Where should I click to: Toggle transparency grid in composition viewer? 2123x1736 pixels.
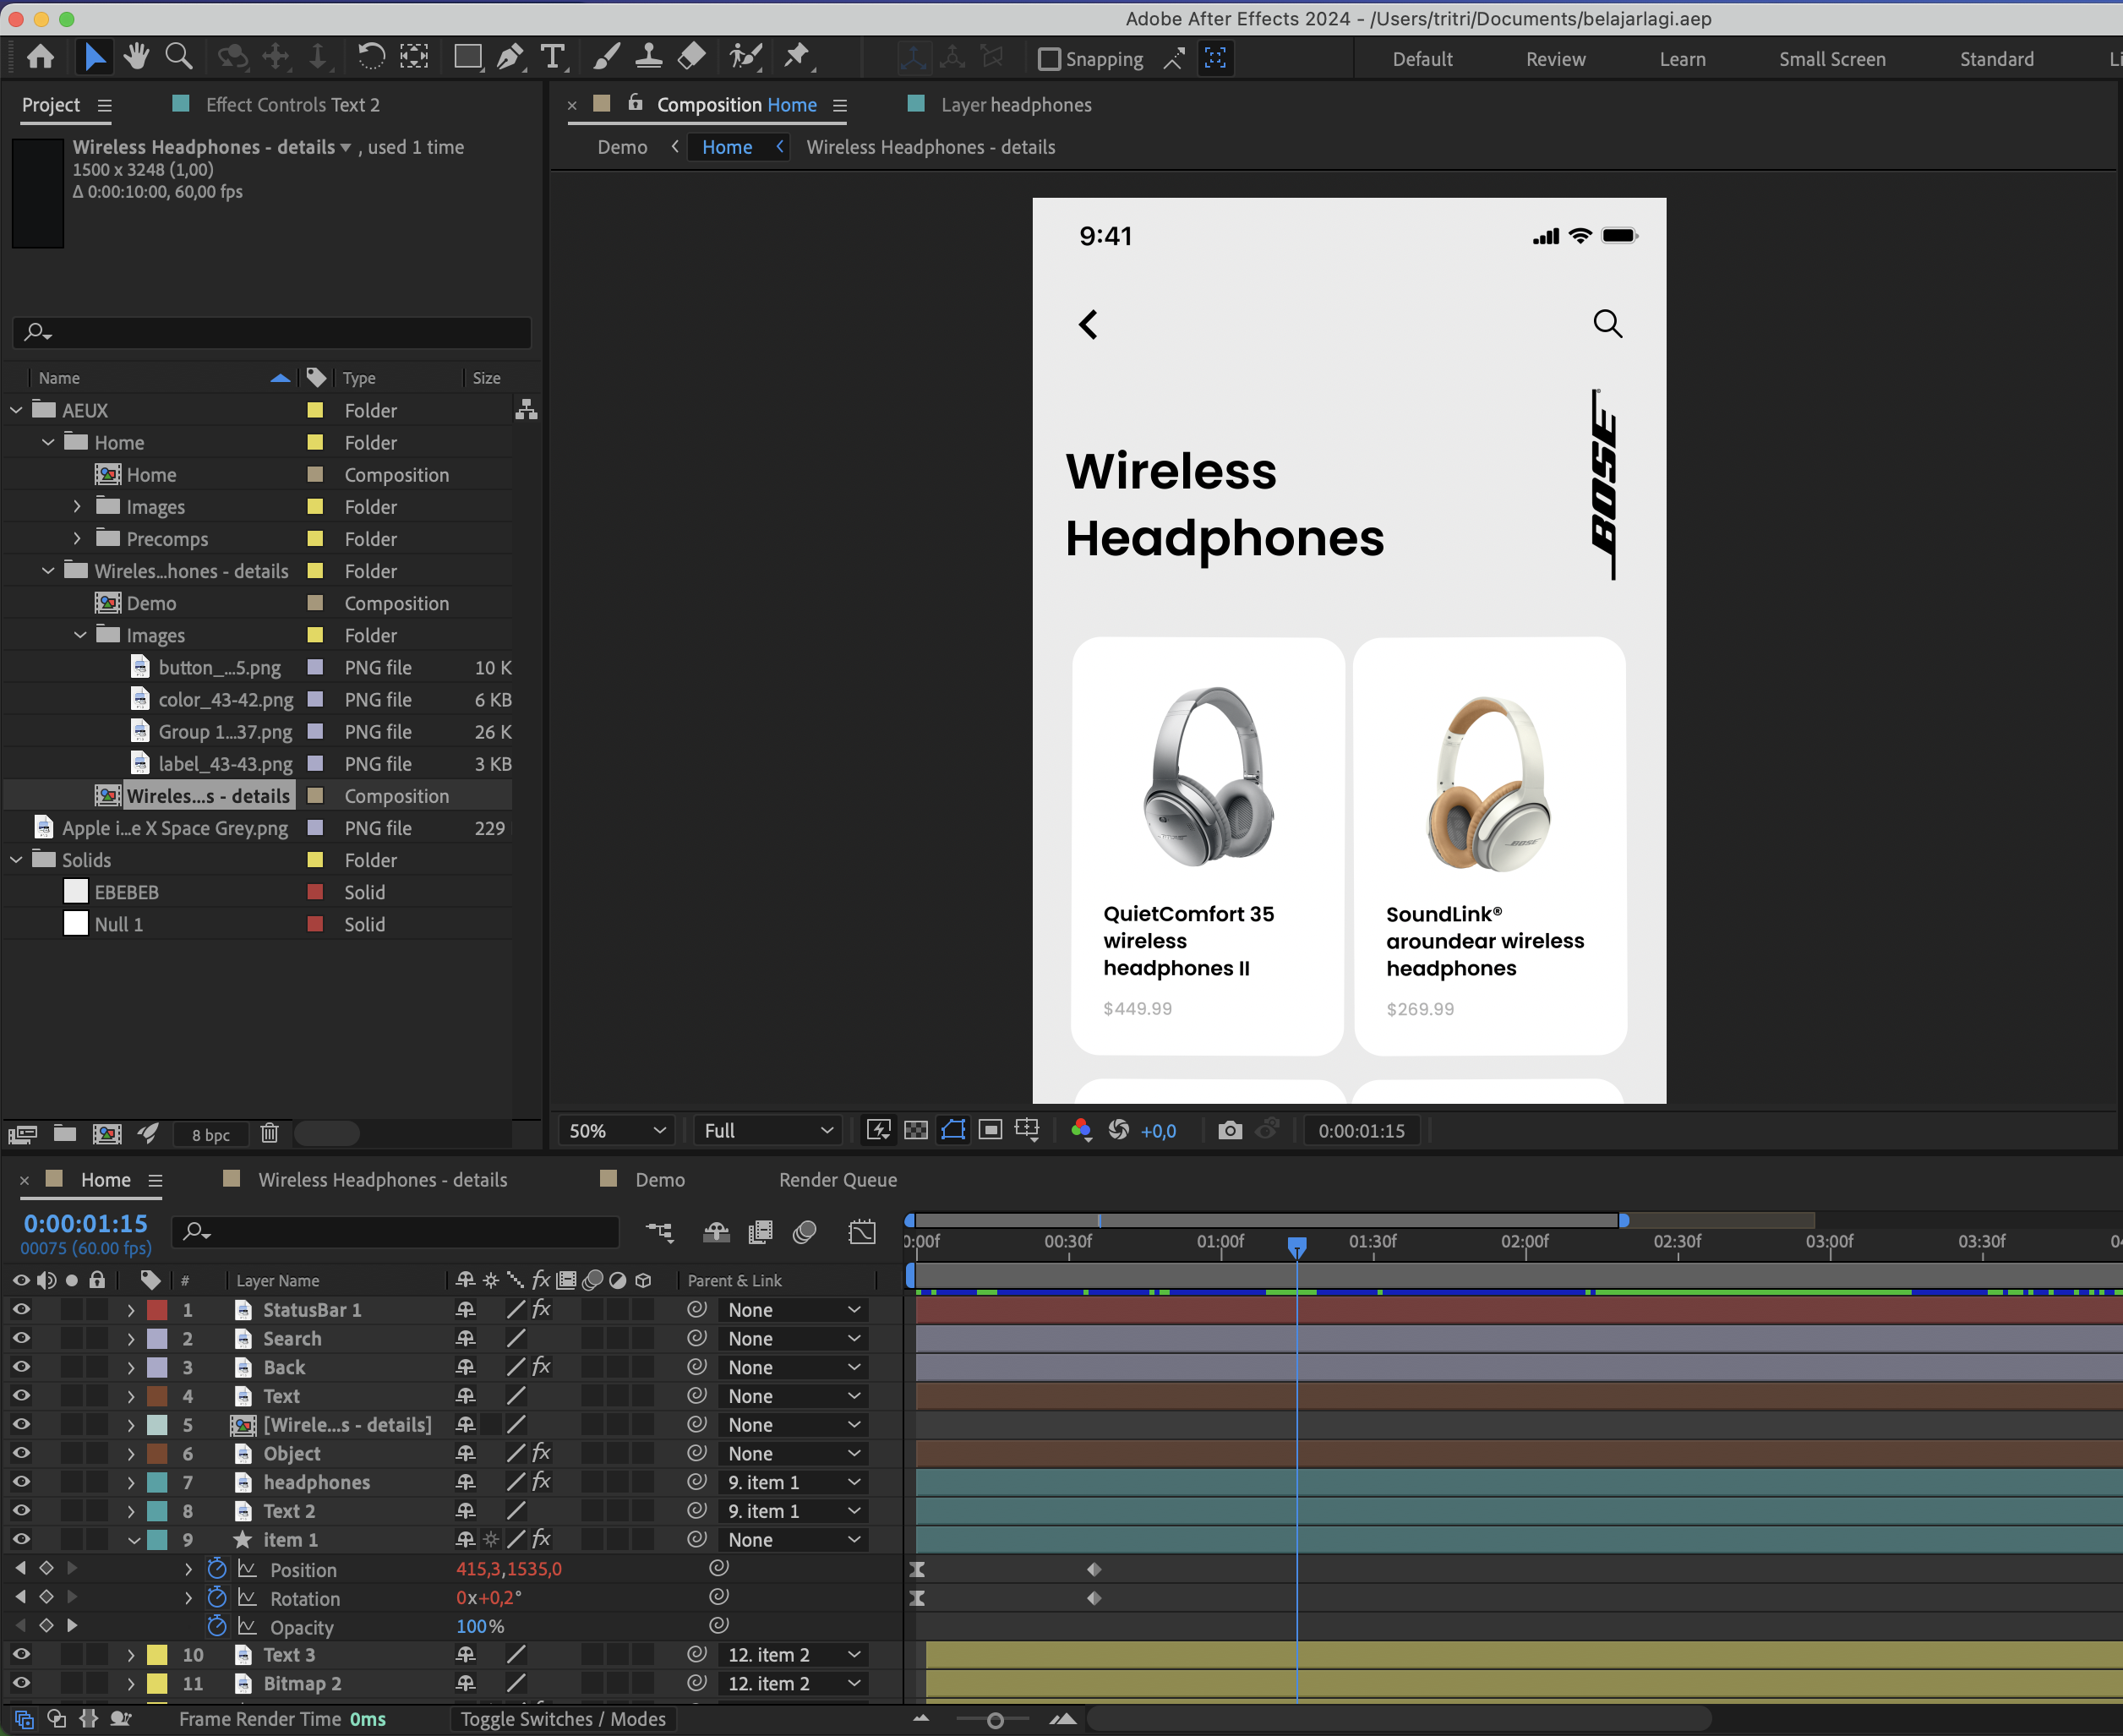(x=915, y=1130)
